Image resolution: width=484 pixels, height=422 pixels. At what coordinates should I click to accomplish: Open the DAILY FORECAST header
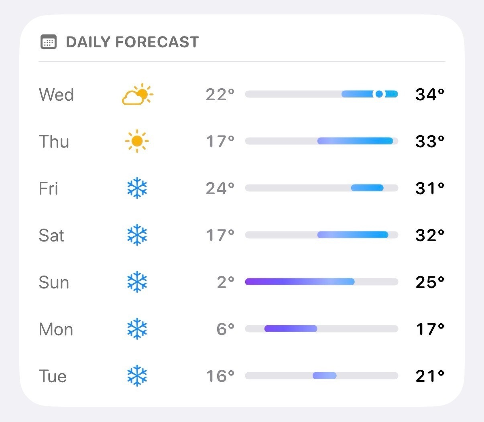click(132, 42)
